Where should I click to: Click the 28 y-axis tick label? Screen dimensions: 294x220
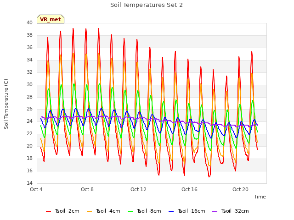(29, 97)
